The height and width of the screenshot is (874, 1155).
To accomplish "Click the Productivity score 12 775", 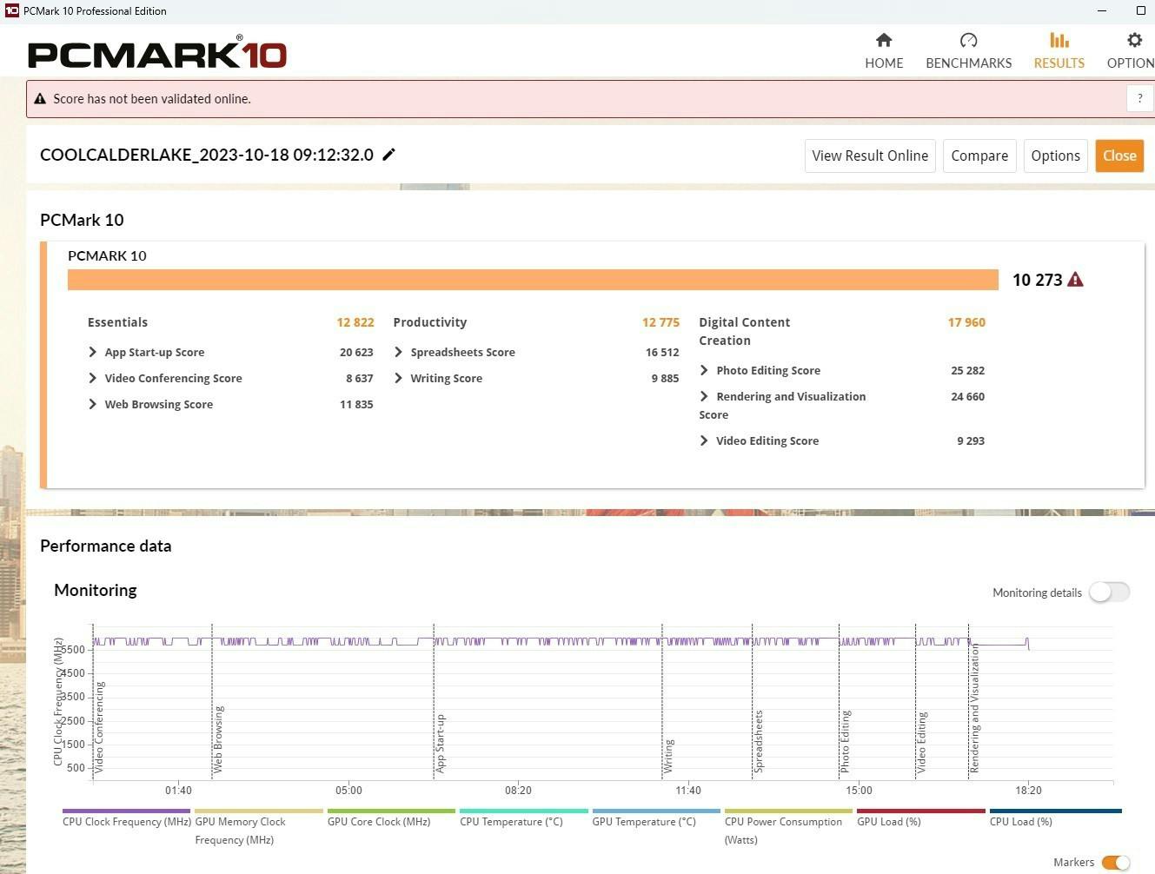I will [660, 322].
